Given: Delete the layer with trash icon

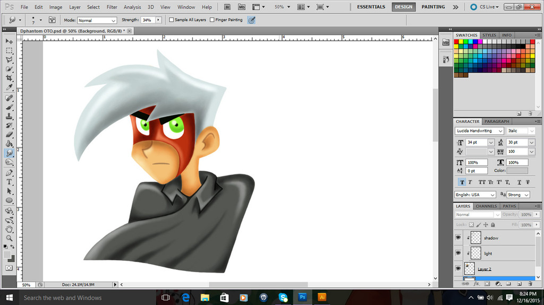Looking at the screenshot, I should point(530,284).
